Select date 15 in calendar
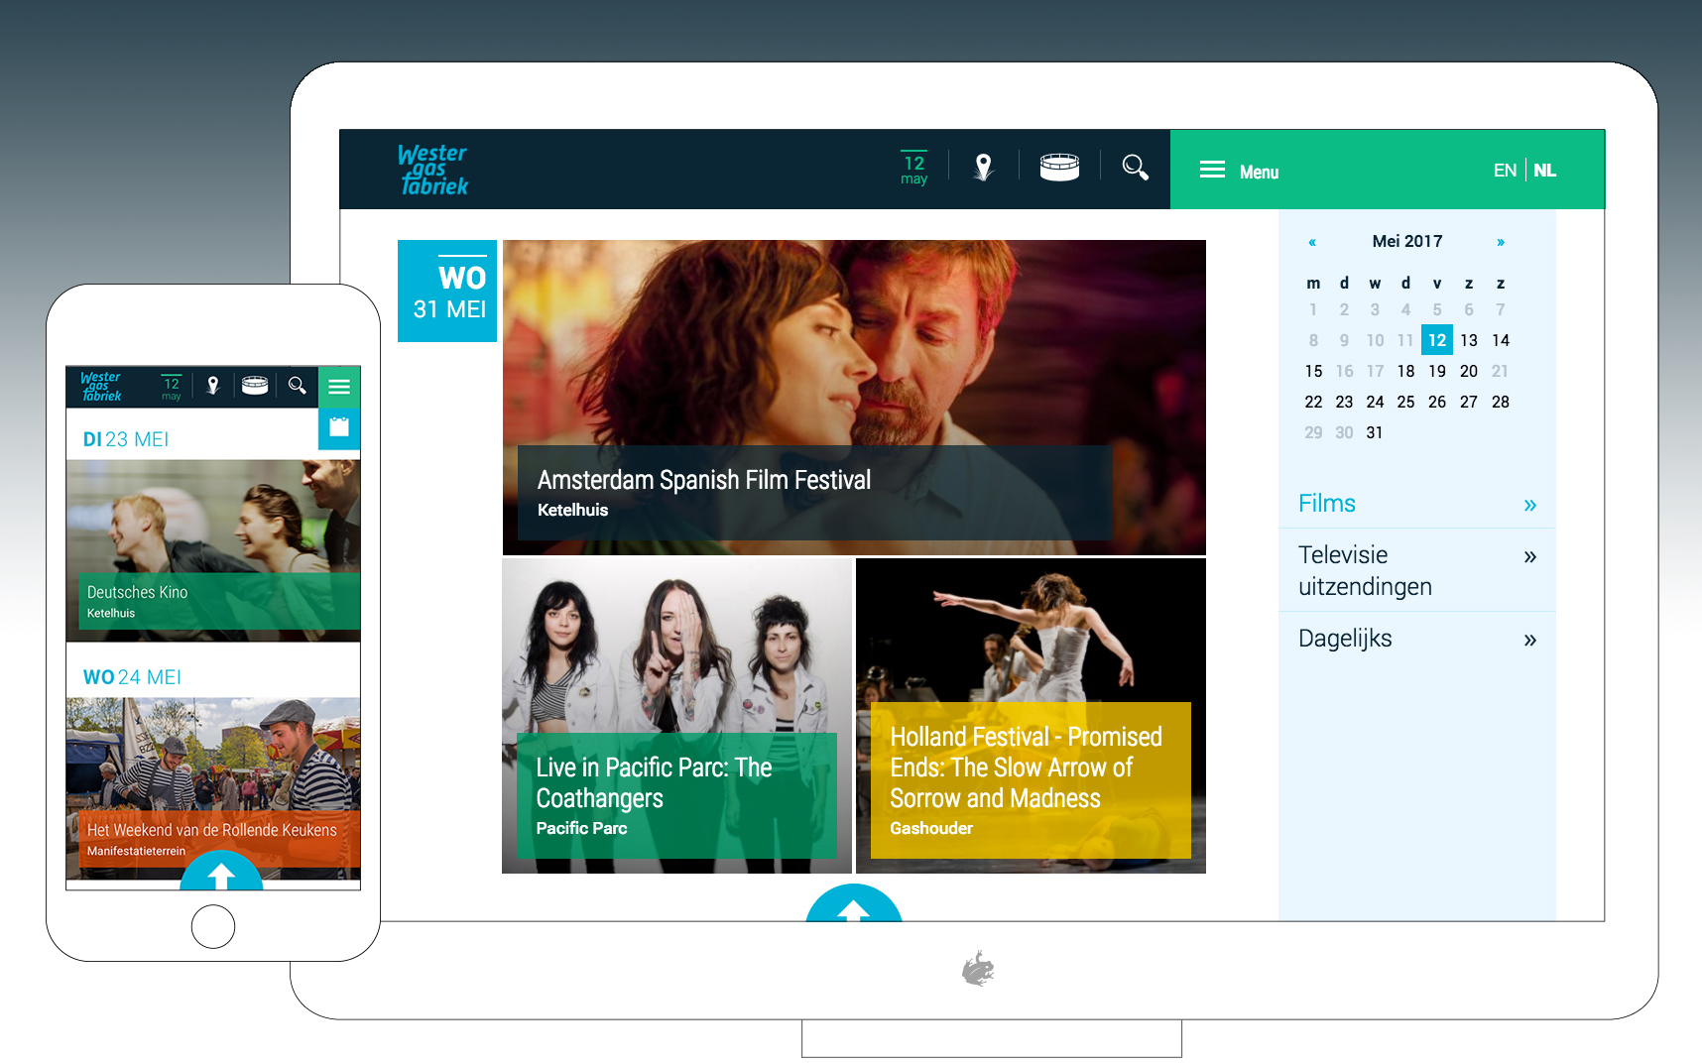The image size is (1702, 1063). (1313, 371)
